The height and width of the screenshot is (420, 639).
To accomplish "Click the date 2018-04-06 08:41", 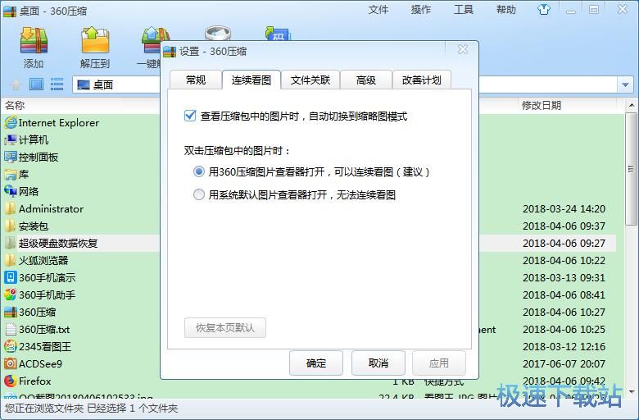I will [x=564, y=294].
